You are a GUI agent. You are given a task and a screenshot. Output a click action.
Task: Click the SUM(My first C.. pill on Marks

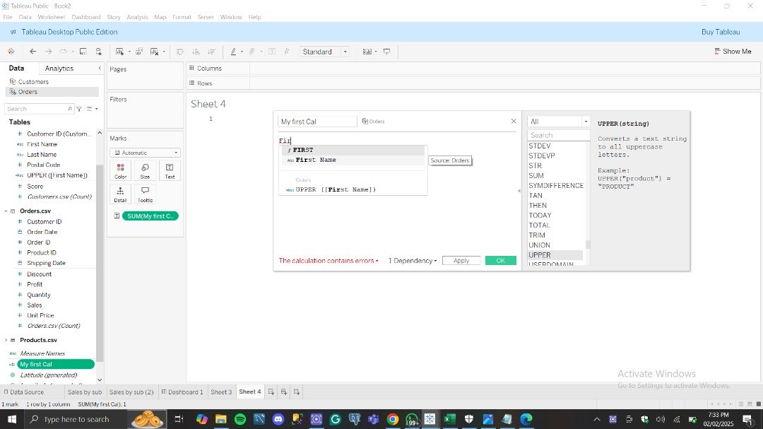click(x=150, y=216)
